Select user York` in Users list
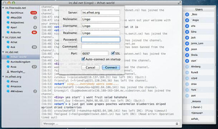 point(199,90)
